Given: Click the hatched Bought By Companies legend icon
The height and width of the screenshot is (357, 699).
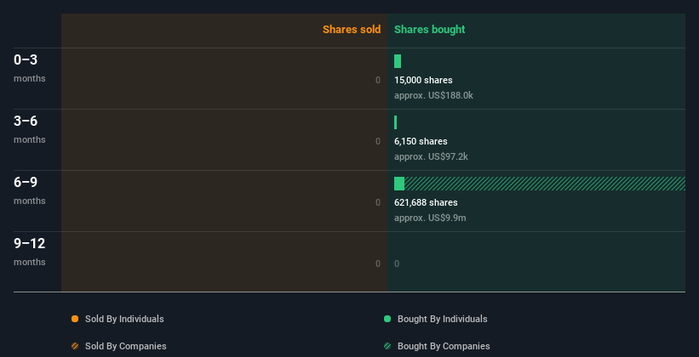Looking at the screenshot, I should (387, 346).
